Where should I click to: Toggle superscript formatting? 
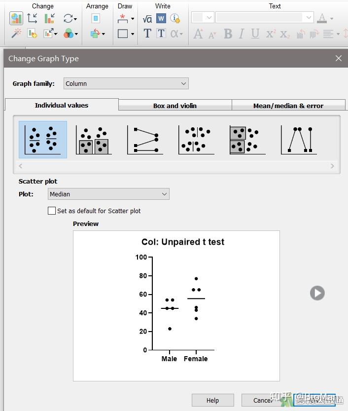271,34
